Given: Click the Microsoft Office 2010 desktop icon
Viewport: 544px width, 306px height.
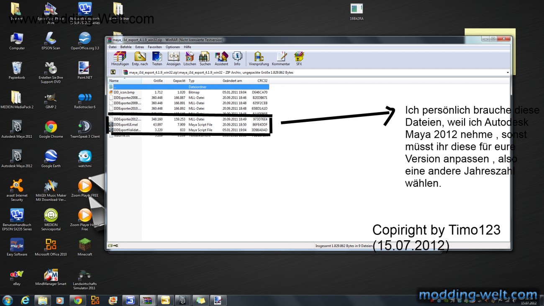Looking at the screenshot, I should click(x=51, y=247).
